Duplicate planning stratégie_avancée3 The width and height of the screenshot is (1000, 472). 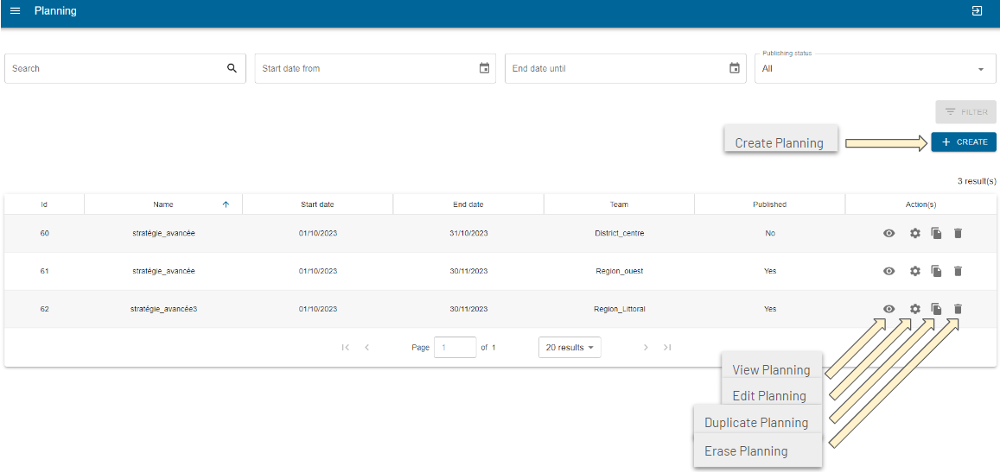coord(936,309)
